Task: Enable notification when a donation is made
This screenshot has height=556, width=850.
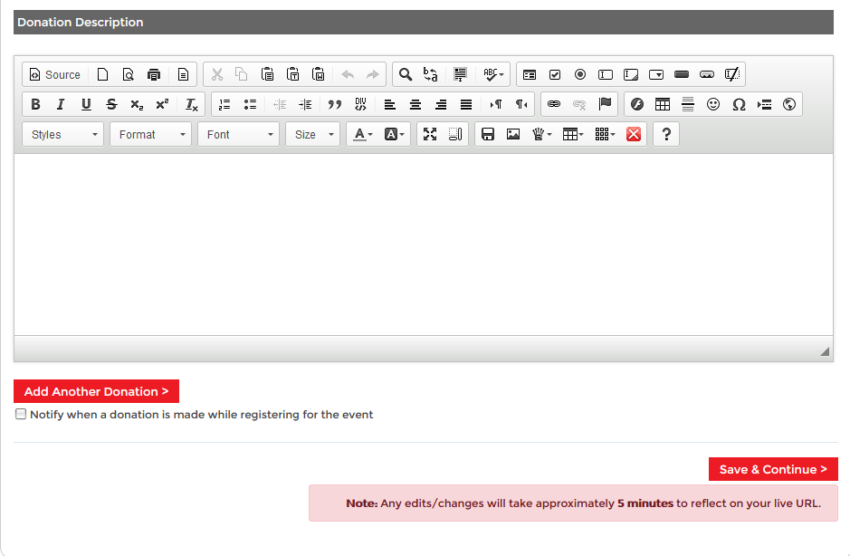Action: 21,414
